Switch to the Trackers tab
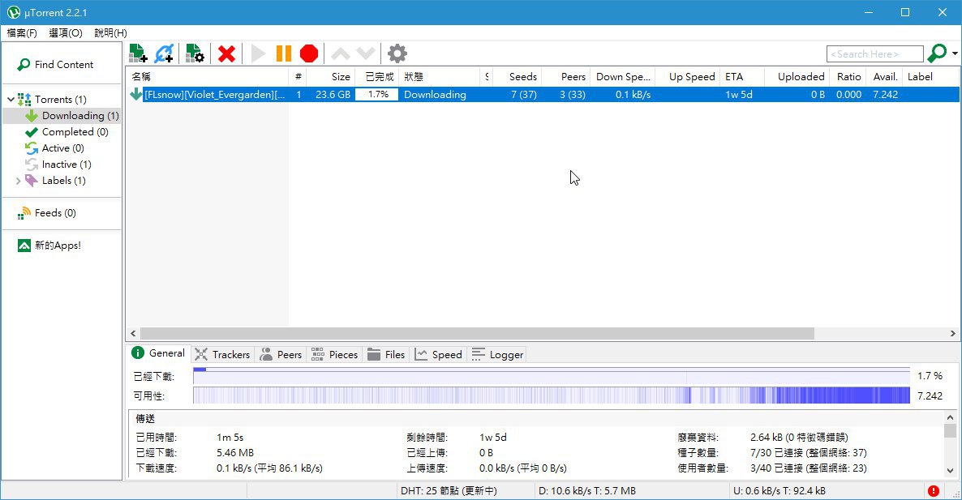Screen dimensions: 962x500 coord(222,354)
